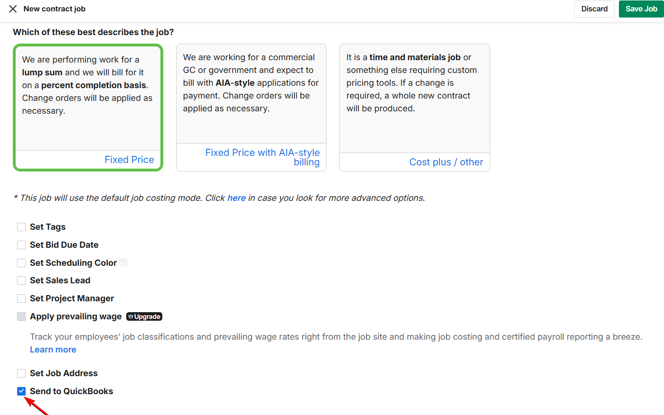Enable the Set Tags checkbox
The width and height of the screenshot is (664, 415).
(21, 227)
